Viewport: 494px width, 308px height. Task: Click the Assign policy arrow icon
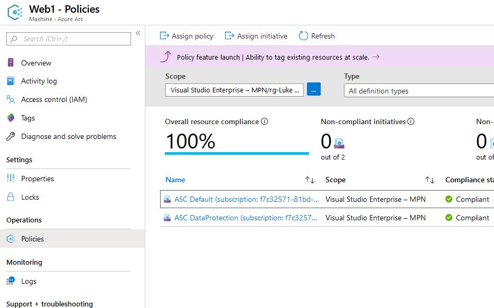pyautogui.click(x=164, y=35)
